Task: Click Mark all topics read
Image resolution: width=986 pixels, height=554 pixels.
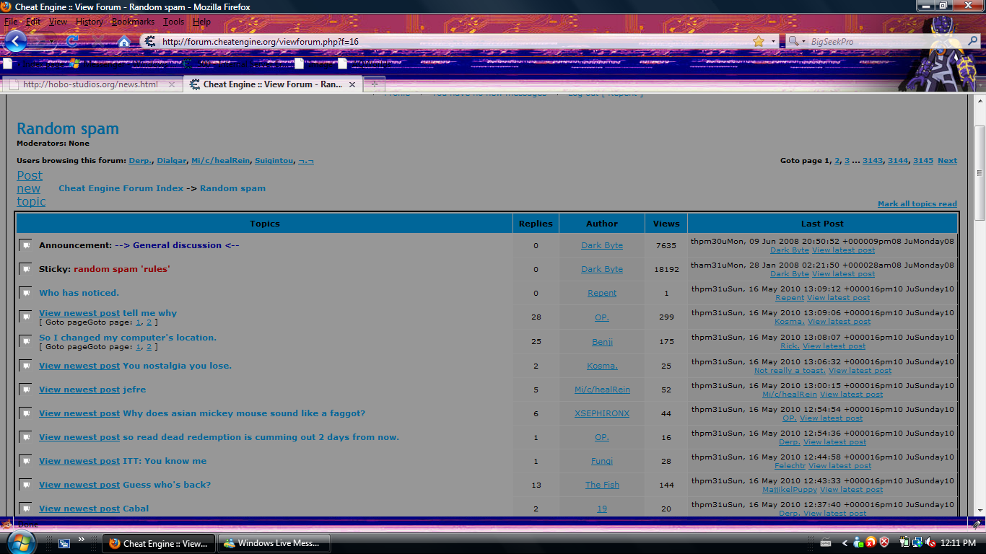Action: coord(917,204)
